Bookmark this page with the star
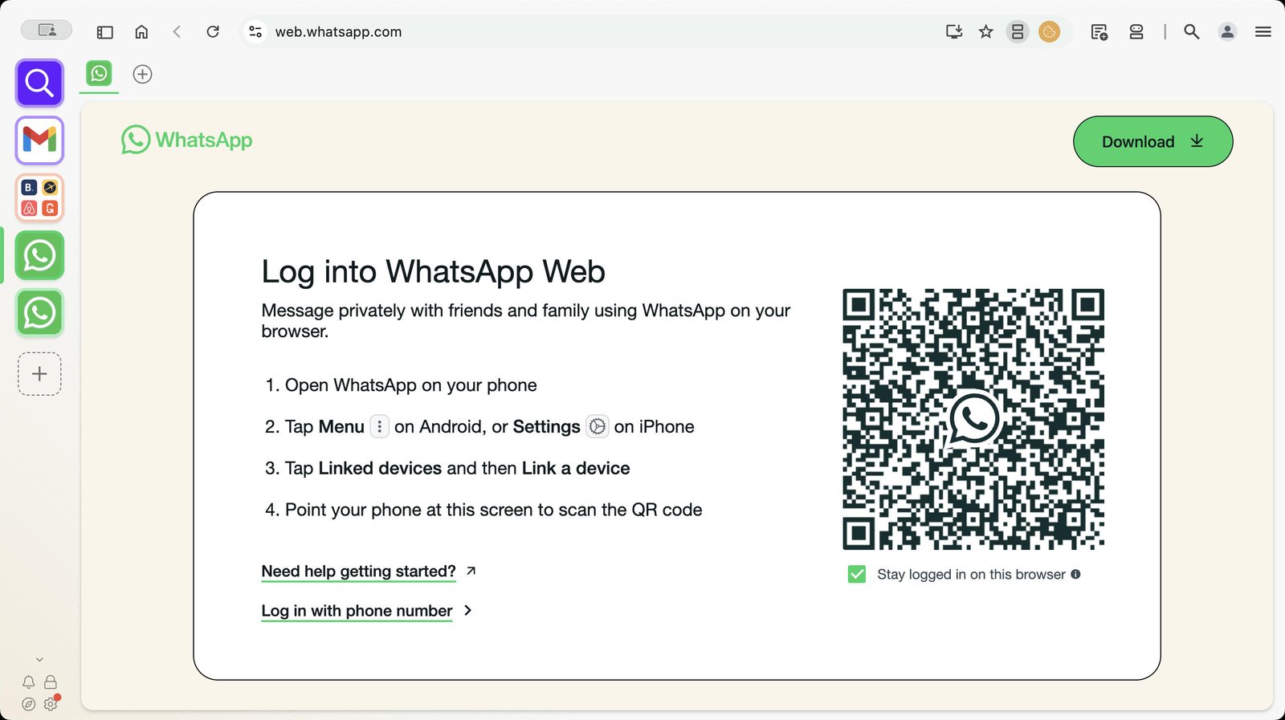The height and width of the screenshot is (720, 1285). [986, 32]
